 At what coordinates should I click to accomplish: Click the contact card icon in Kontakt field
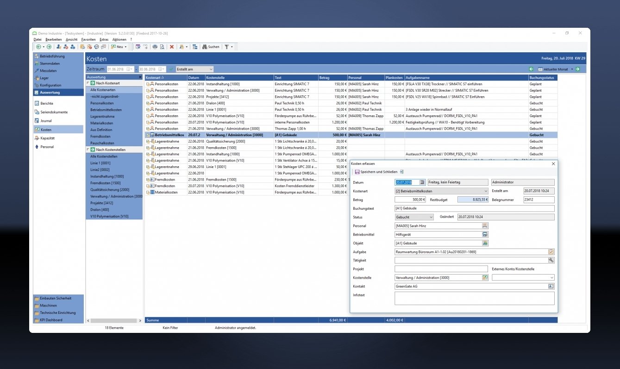pos(551,287)
